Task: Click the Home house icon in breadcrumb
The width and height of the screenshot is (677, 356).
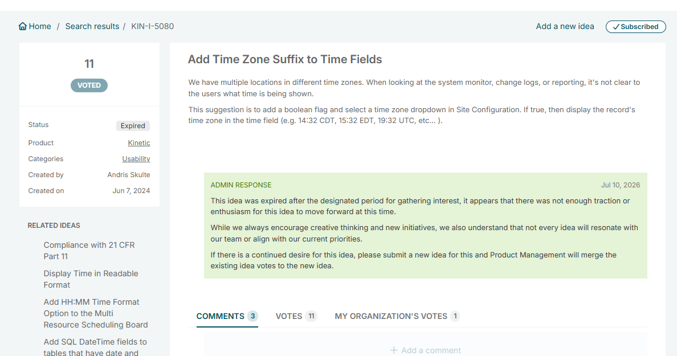Action: (x=23, y=26)
